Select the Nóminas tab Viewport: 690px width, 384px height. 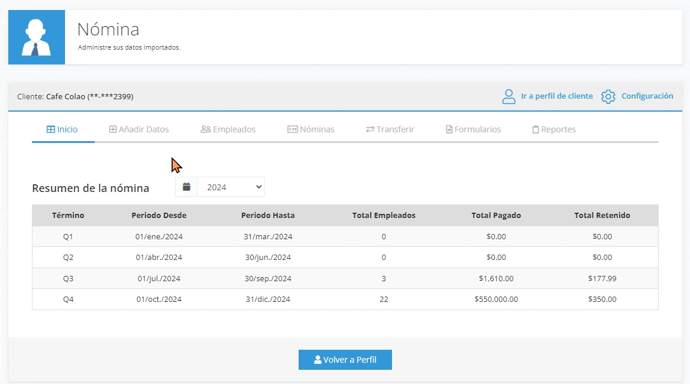coord(310,129)
